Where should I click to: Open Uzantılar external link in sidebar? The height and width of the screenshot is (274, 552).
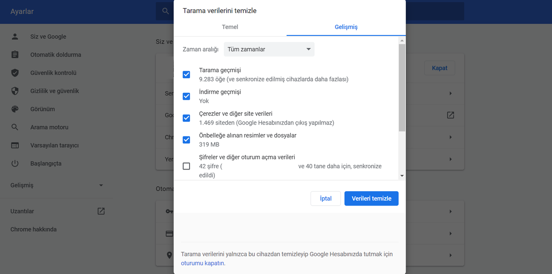coord(101,211)
